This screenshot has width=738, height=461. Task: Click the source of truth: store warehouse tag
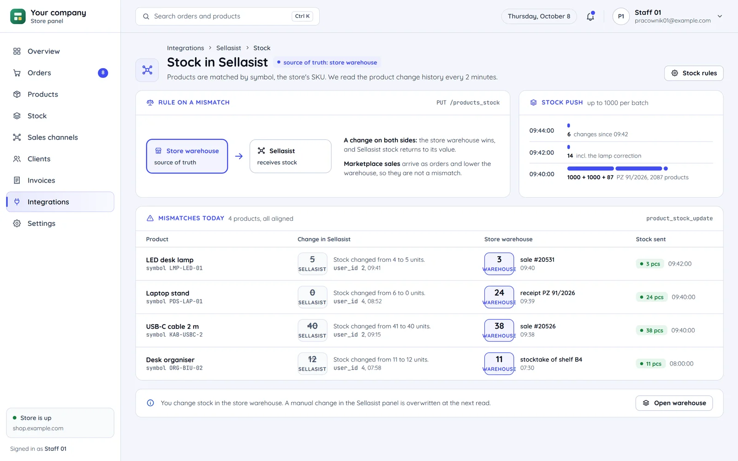pyautogui.click(x=327, y=62)
